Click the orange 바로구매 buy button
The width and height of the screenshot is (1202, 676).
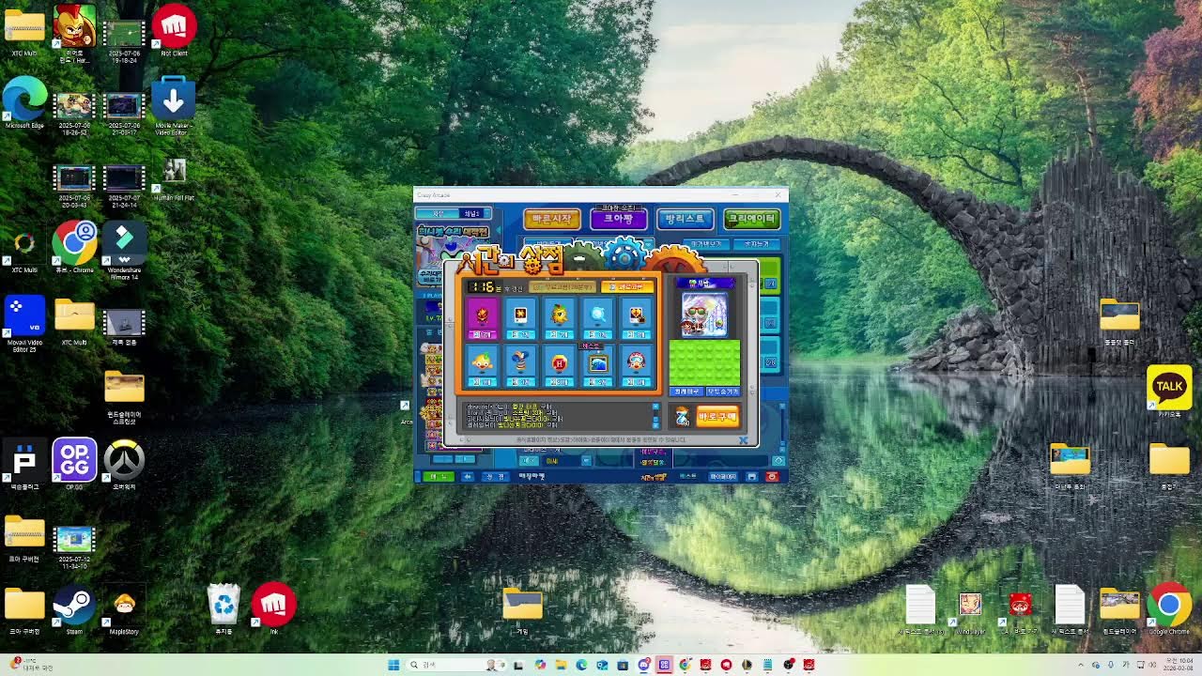coord(717,416)
